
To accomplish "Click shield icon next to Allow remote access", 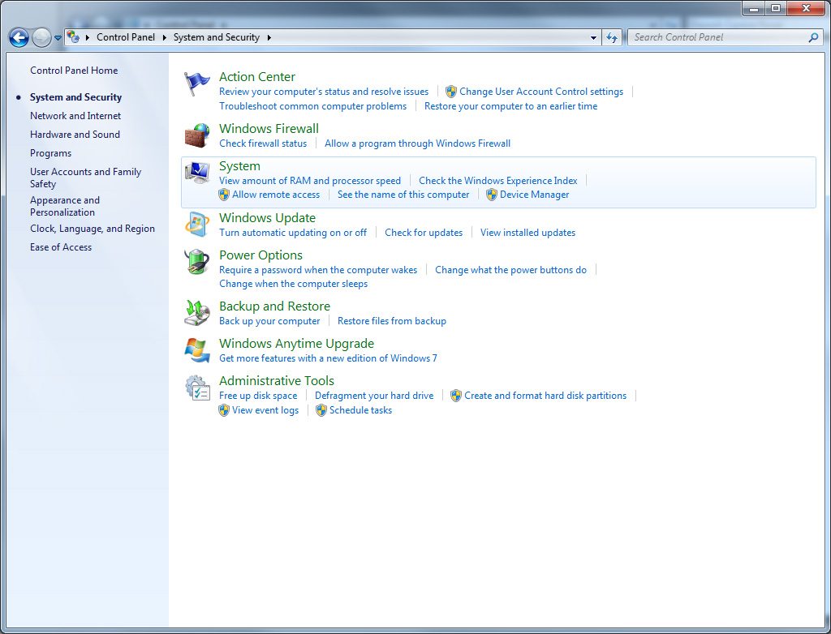I will [224, 195].
